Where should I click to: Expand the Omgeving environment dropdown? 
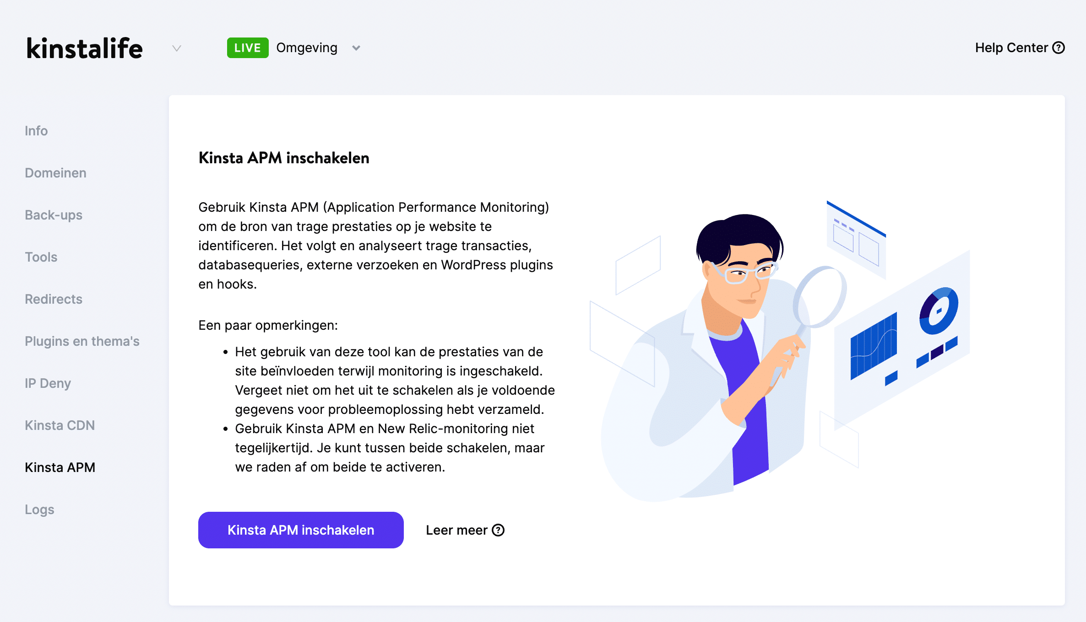point(357,48)
